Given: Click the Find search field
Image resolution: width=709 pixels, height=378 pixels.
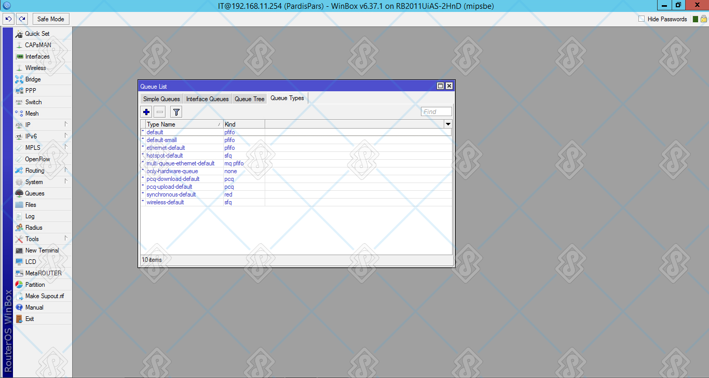Looking at the screenshot, I should point(437,111).
